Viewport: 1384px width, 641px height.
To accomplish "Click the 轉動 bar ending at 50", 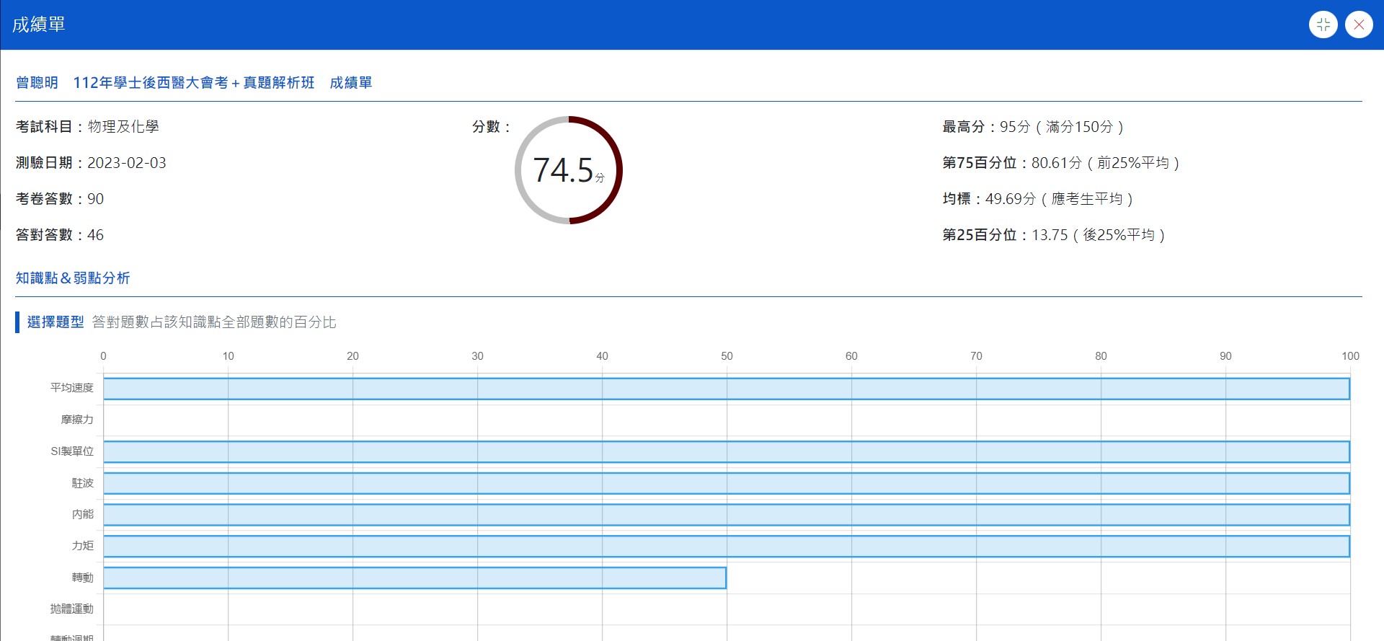I will (414, 578).
